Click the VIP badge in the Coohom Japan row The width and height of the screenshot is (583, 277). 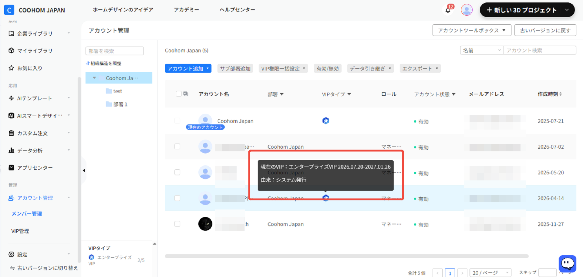(326, 121)
